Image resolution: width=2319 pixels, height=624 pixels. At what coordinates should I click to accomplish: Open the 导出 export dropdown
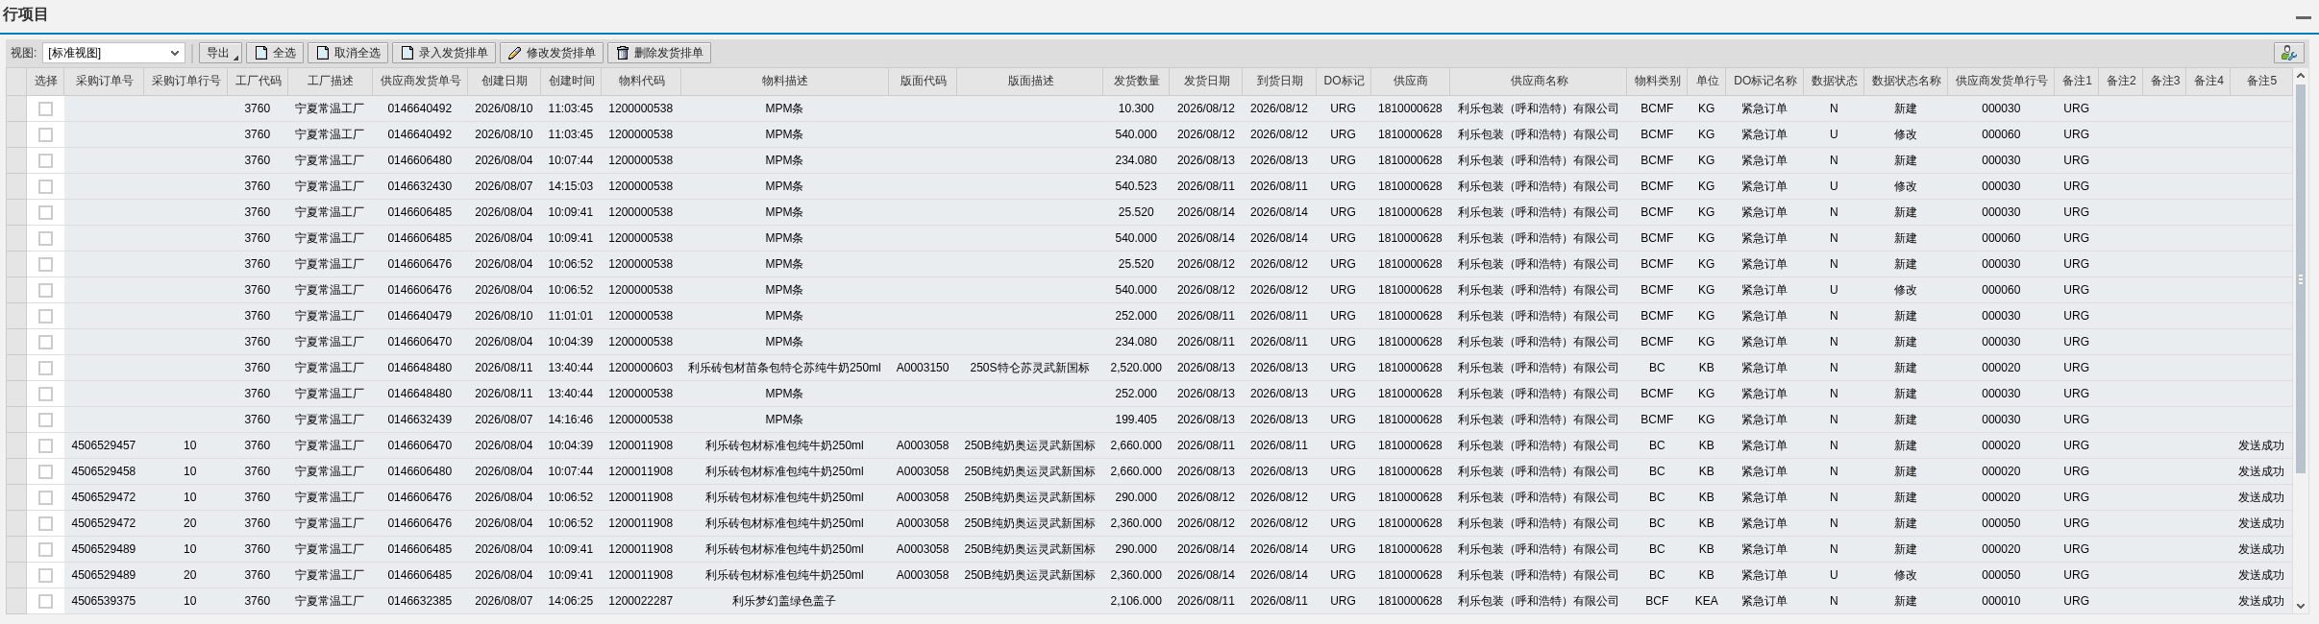point(220,53)
